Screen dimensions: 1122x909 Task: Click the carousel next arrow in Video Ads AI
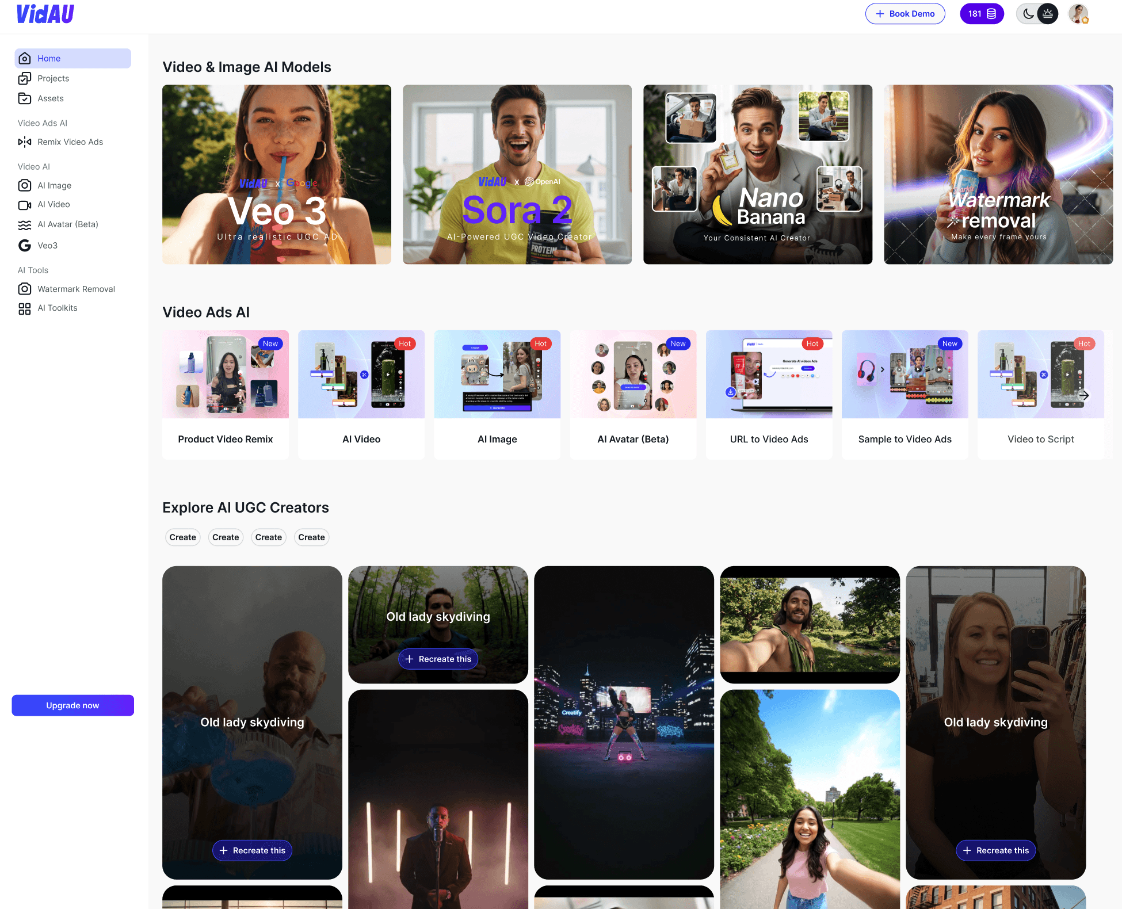coord(1084,395)
